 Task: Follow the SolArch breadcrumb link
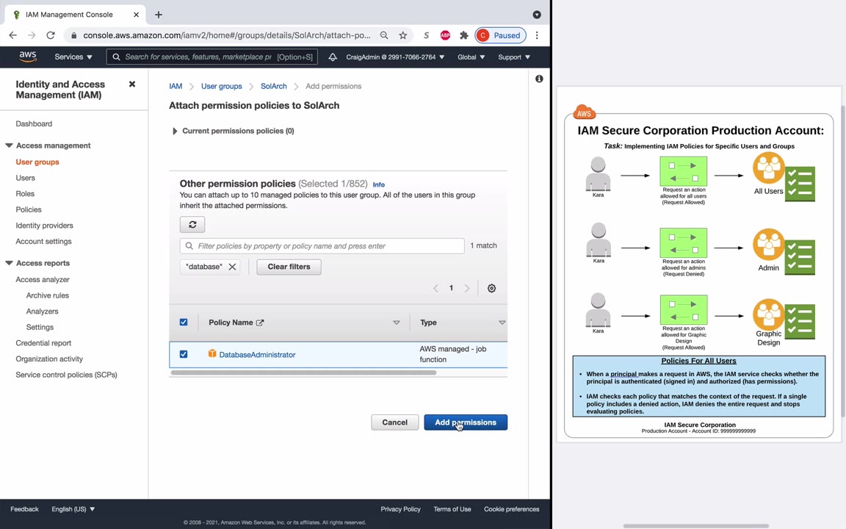(x=273, y=86)
